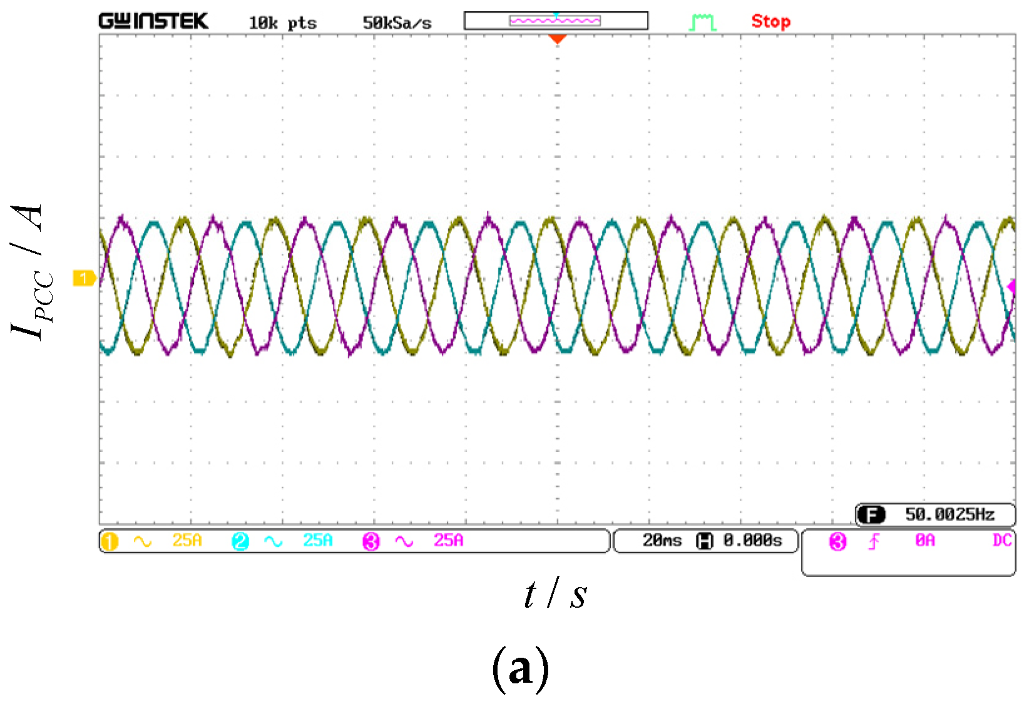Click the '0A' trigger level readout
1032x704 pixels.
click(925, 540)
